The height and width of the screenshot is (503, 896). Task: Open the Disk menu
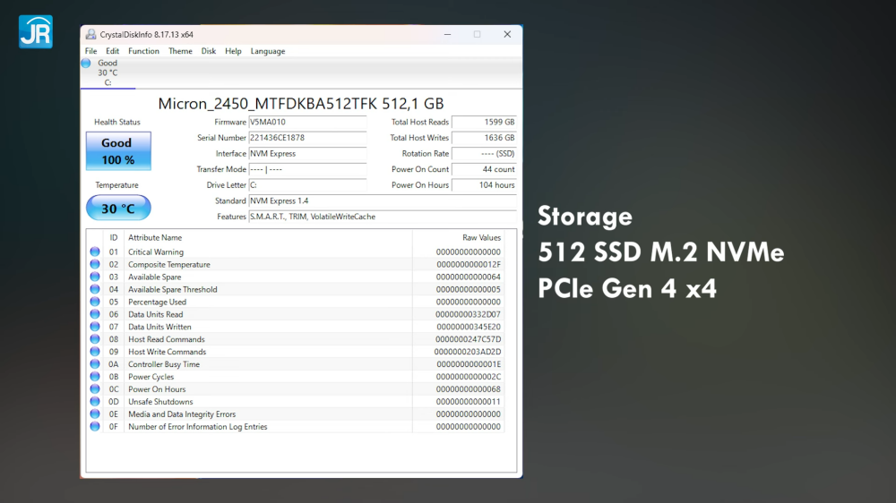(209, 51)
